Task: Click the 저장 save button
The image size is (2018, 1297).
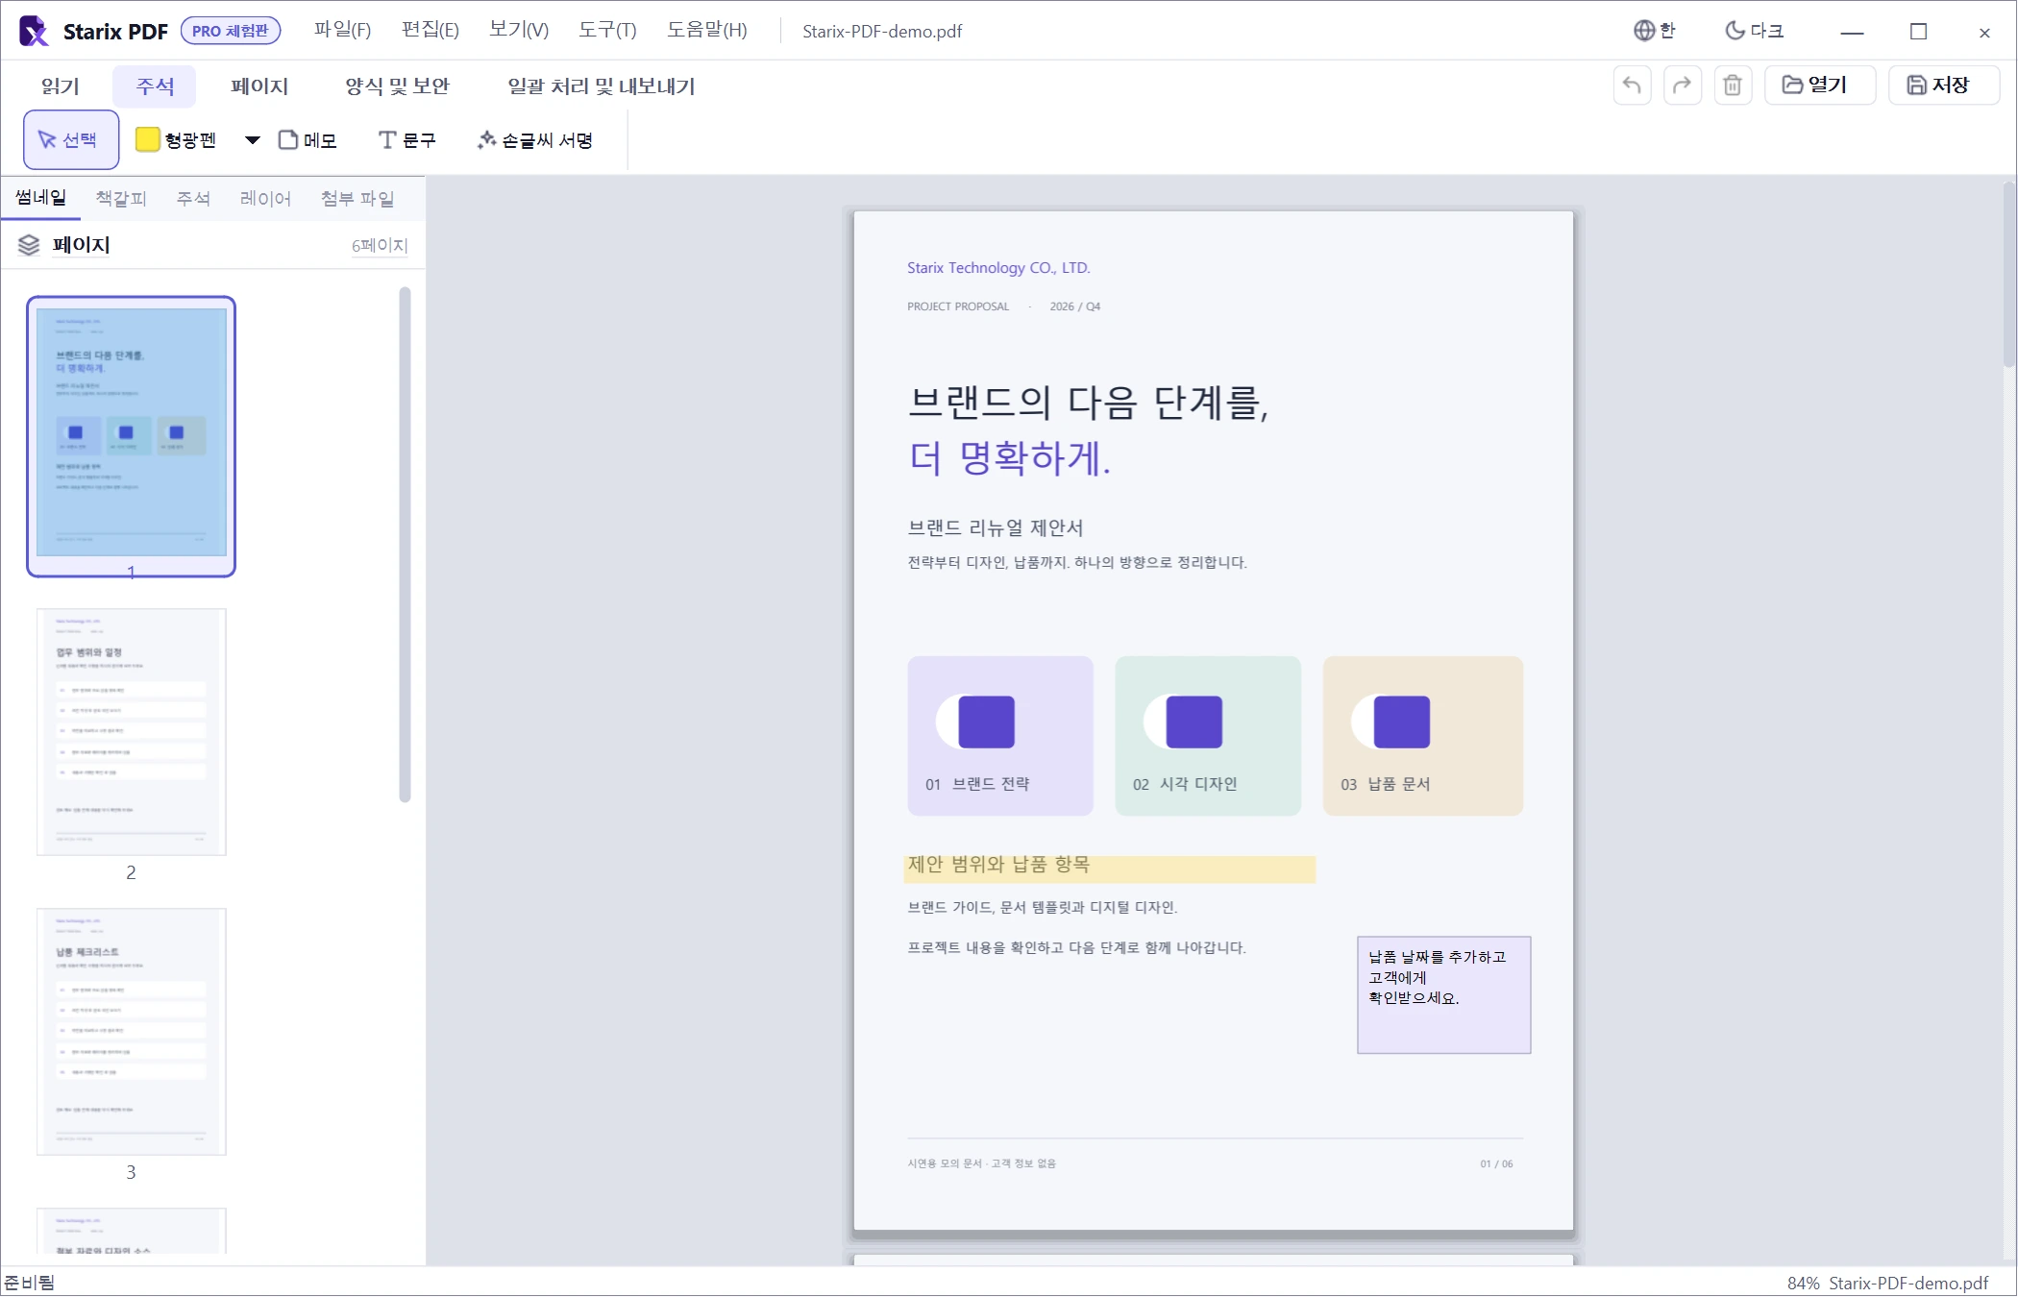Action: [x=1943, y=86]
